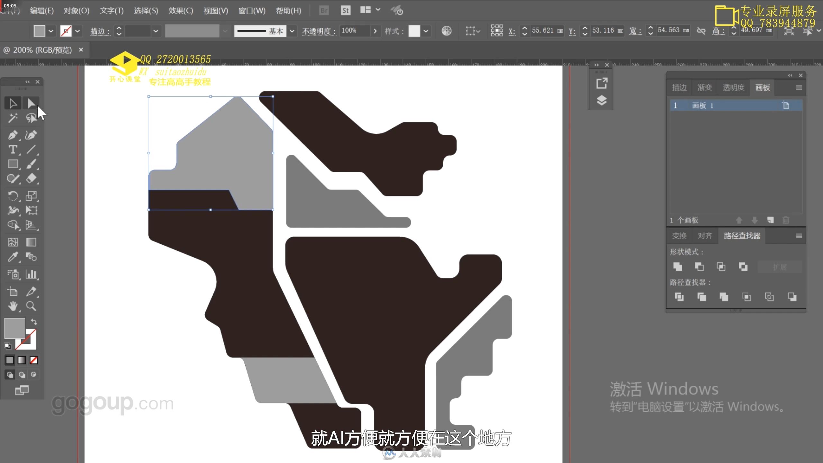The image size is (823, 463).
Task: Set paint mode to Gradient
Action: pyautogui.click(x=22, y=360)
